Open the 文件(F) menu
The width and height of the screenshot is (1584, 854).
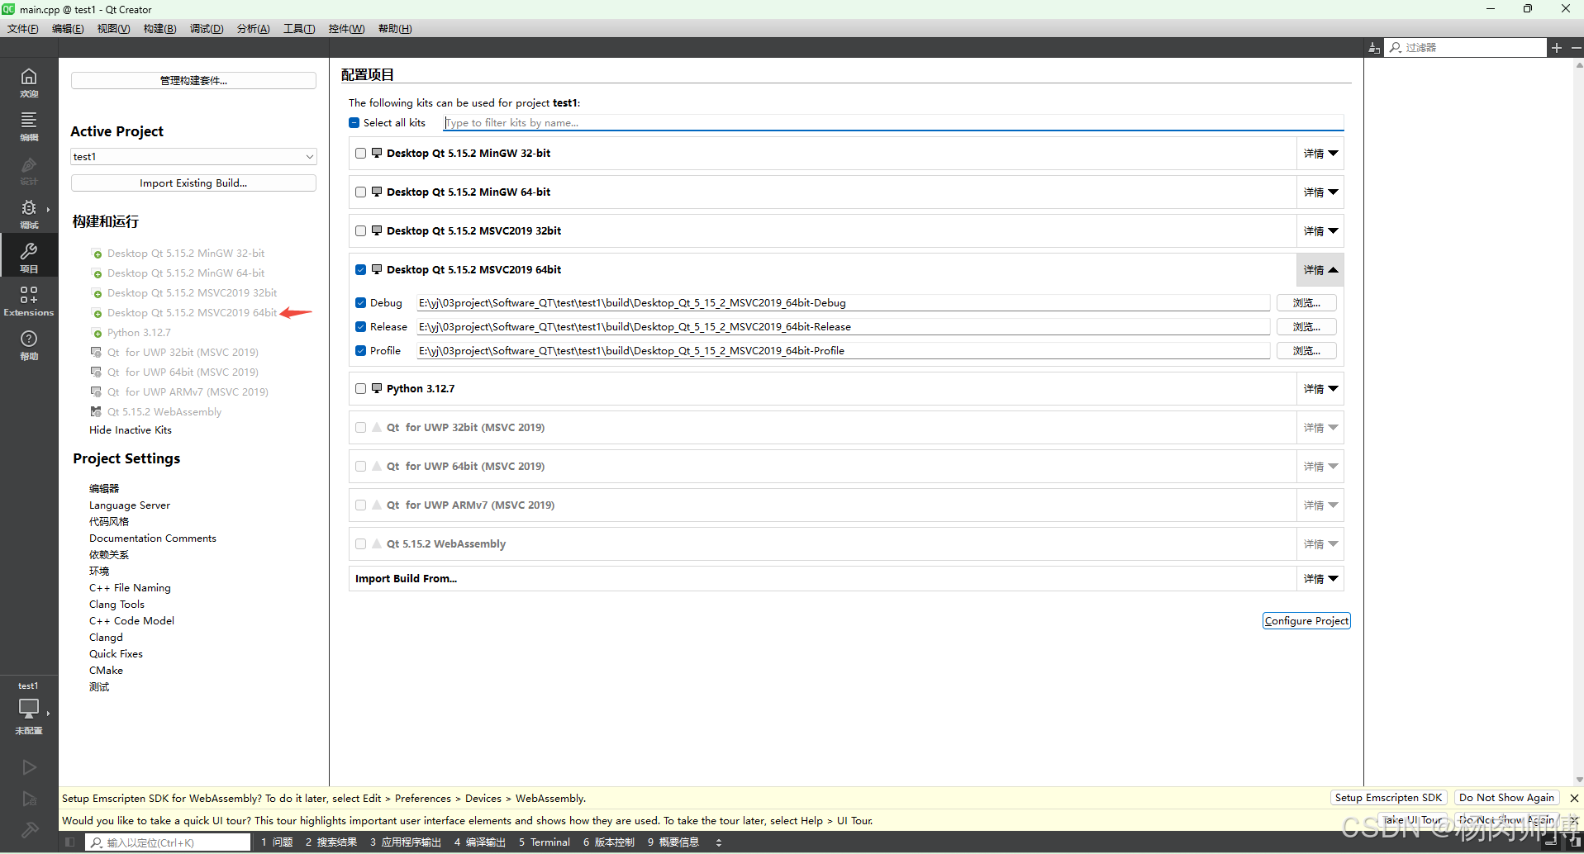(x=23, y=29)
